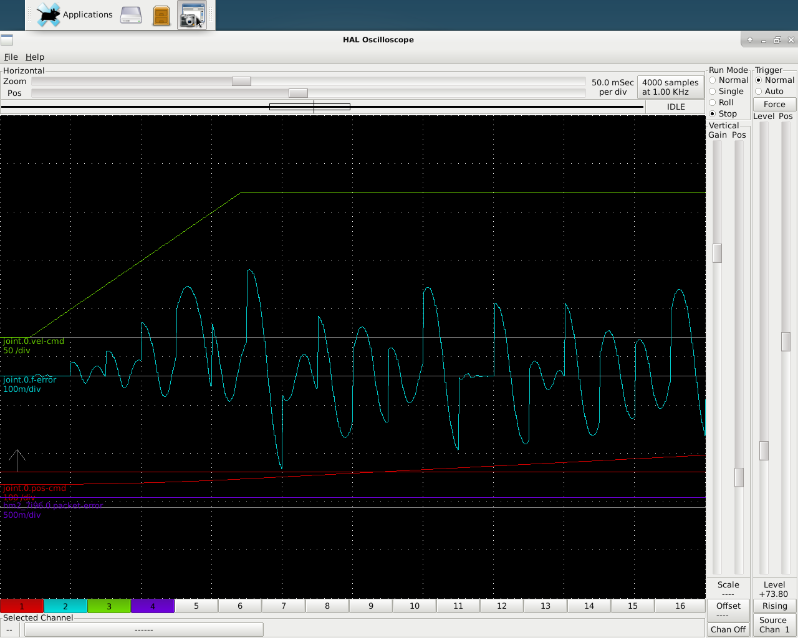Click the trigger level arrow marker on scope

coord(17,460)
